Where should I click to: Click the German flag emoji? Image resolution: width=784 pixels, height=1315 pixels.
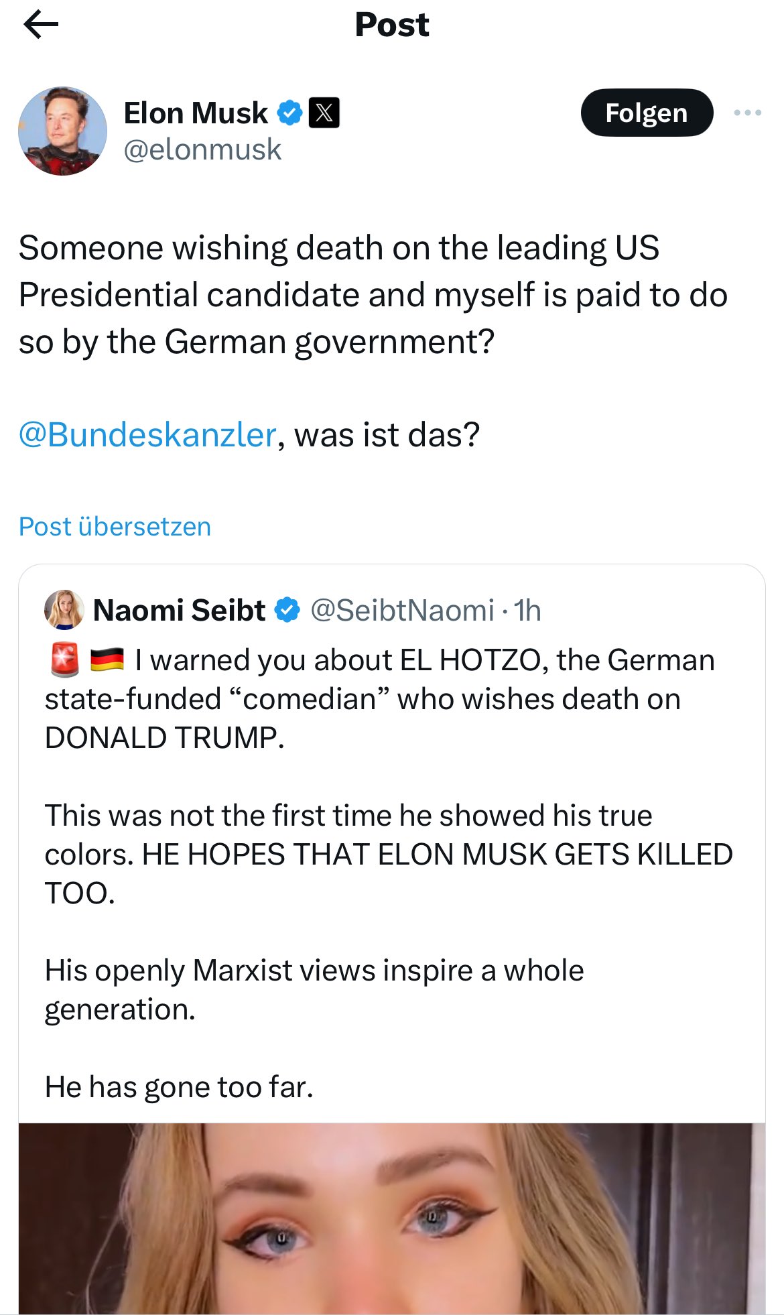pos(107,660)
